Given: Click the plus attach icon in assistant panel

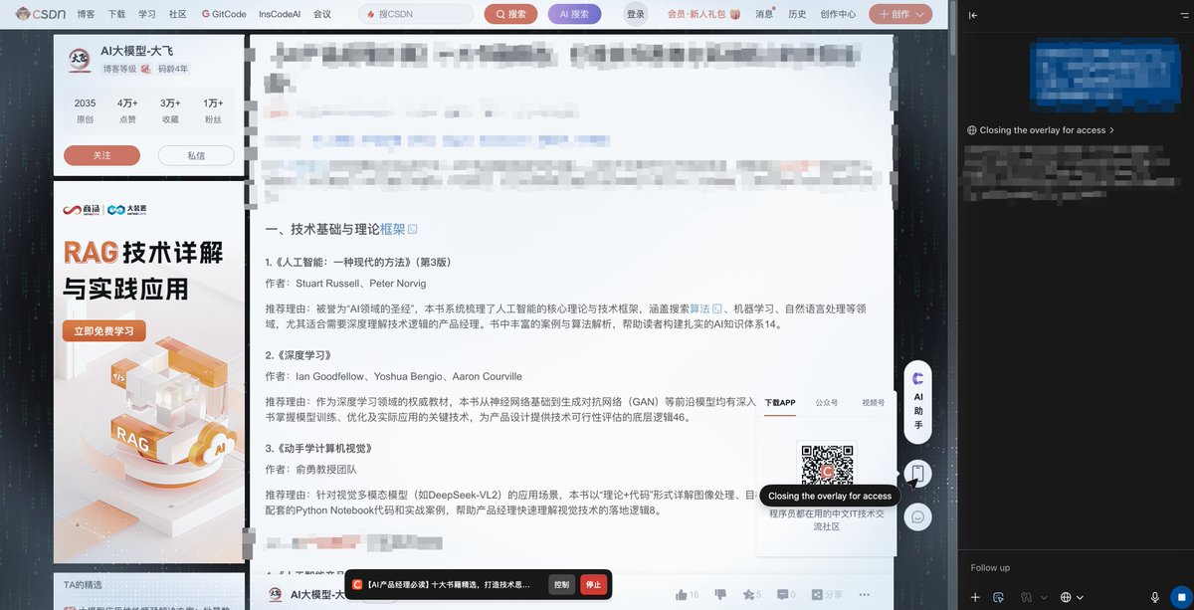Looking at the screenshot, I should click(975, 597).
